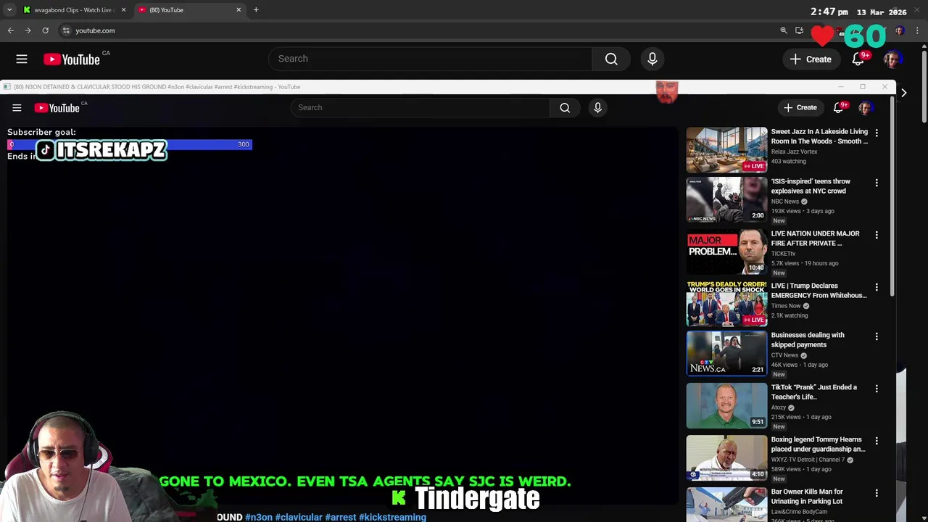
Task: Click the Times Now channel name
Action: 786,306
